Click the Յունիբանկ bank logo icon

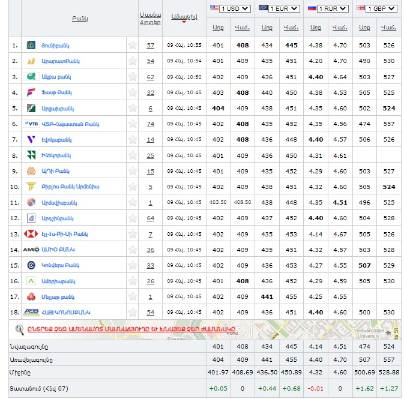[x=31, y=46]
